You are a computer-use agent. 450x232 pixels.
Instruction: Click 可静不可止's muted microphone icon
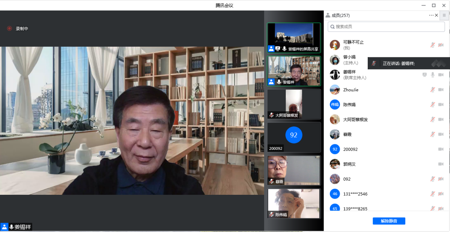pos(433,45)
